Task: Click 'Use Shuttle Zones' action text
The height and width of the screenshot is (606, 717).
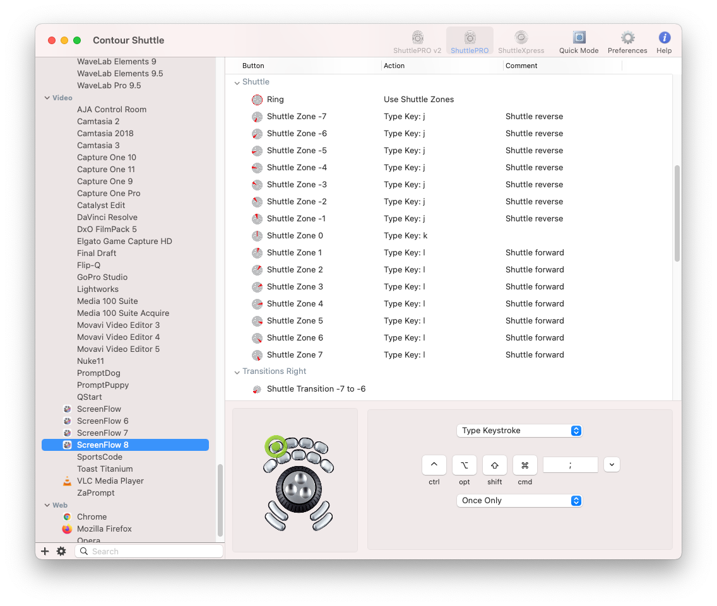Action: tap(418, 100)
